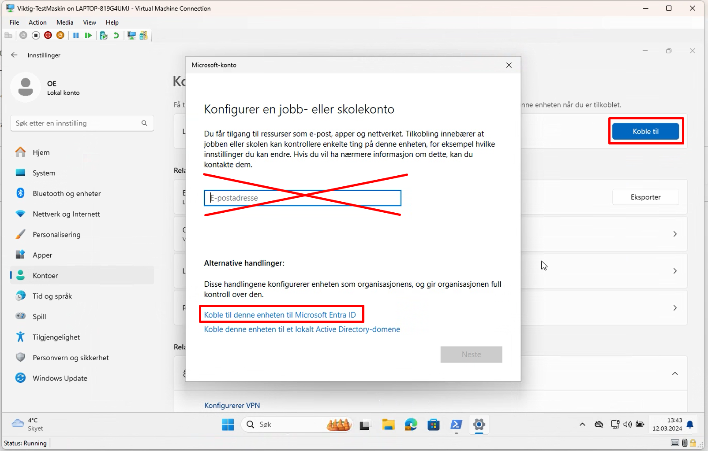Open the View menu
Viewport: 708px width, 451px height.
(90, 22)
